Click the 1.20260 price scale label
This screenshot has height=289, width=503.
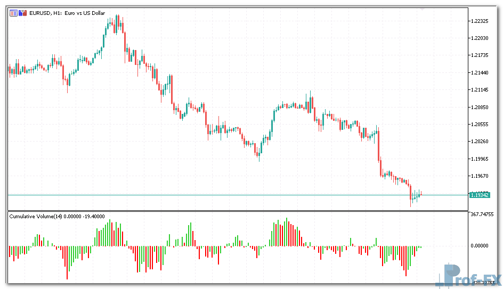[x=480, y=142]
